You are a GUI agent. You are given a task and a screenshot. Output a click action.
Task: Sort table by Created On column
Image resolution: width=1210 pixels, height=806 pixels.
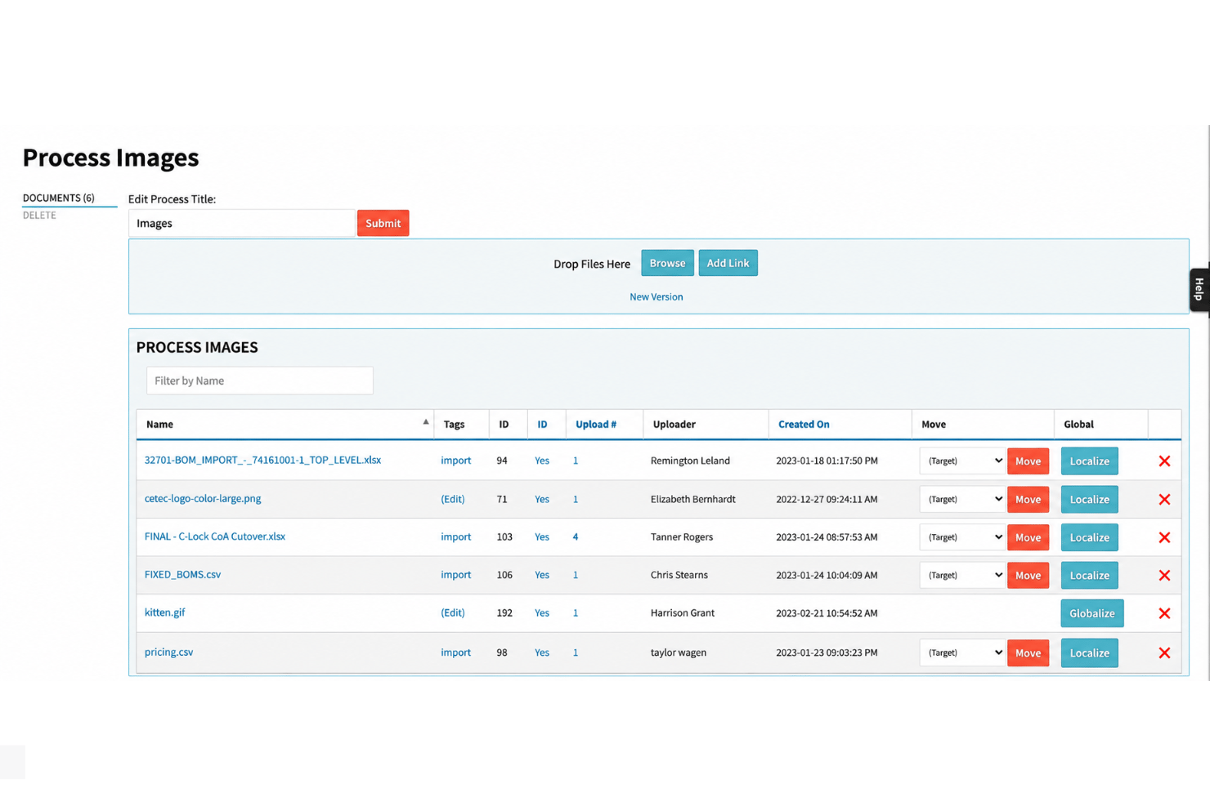pos(804,425)
